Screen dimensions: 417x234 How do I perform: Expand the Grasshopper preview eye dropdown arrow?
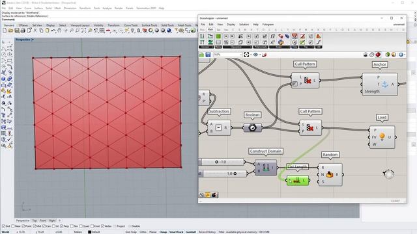[x=260, y=55]
